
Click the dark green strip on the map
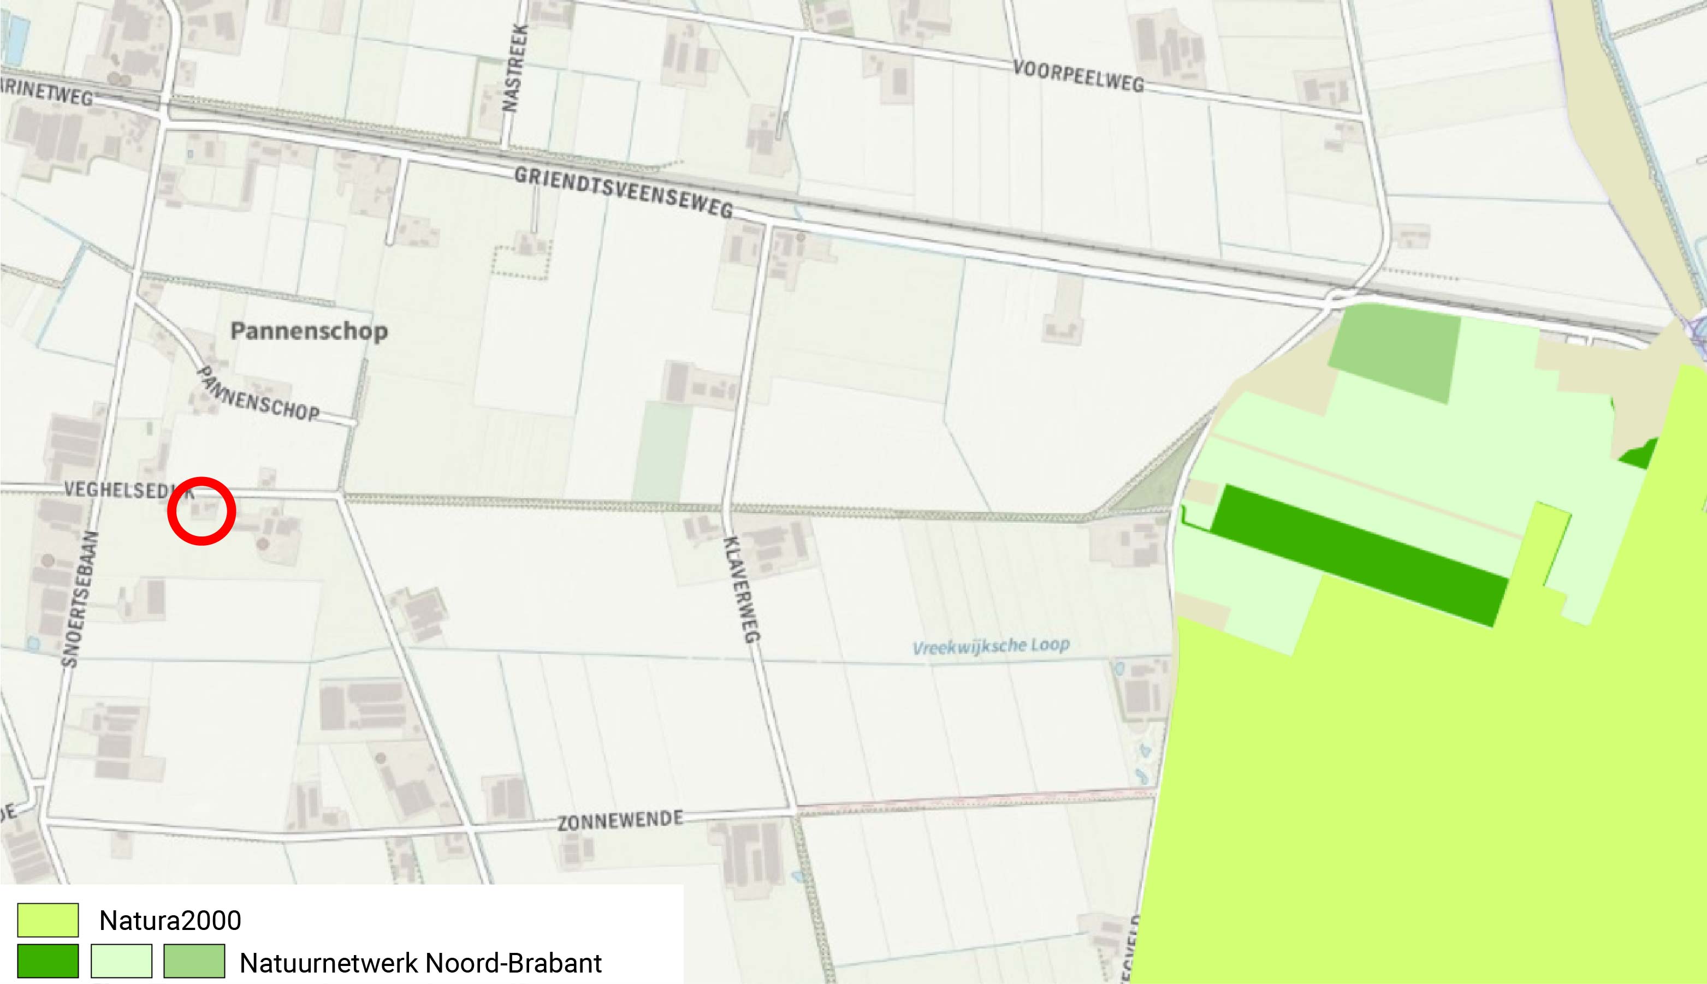click(x=1359, y=555)
